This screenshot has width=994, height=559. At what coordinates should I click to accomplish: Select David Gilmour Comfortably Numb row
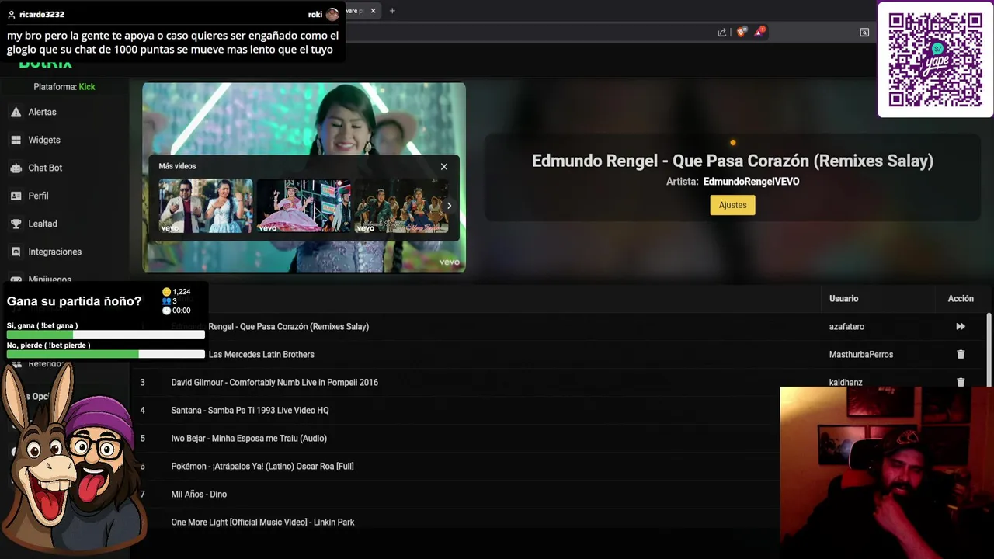coord(559,383)
